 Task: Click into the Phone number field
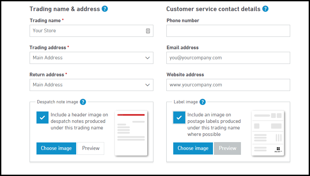point(228,31)
